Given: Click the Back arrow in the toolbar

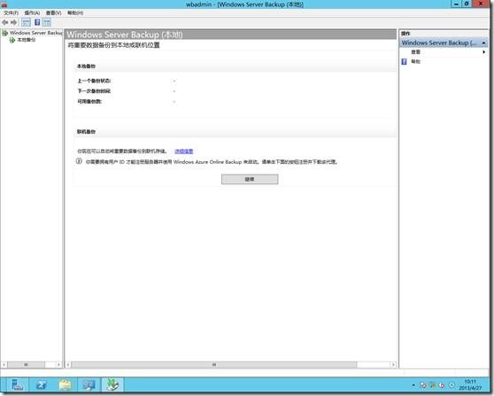Looking at the screenshot, I should [x=5, y=22].
